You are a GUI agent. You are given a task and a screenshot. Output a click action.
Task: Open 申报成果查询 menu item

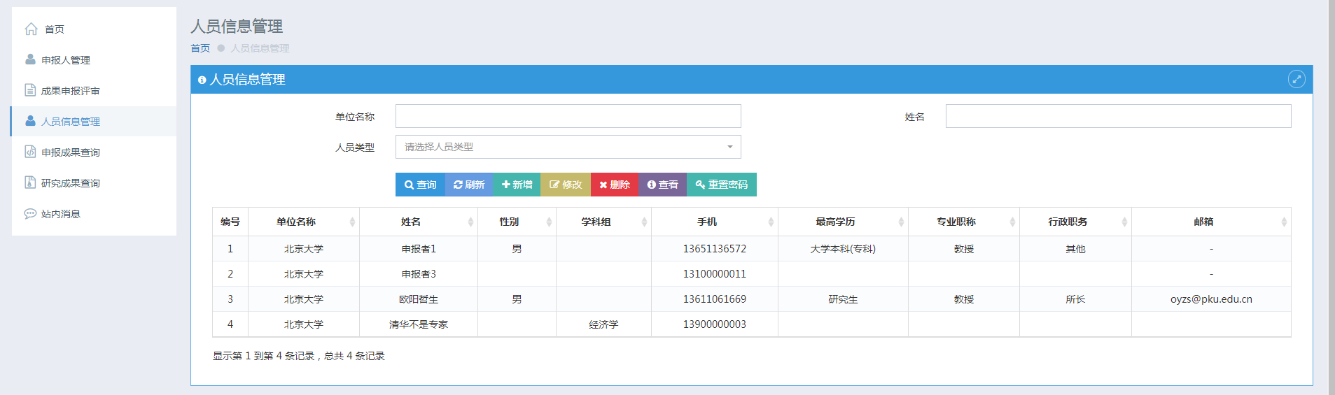coord(94,152)
